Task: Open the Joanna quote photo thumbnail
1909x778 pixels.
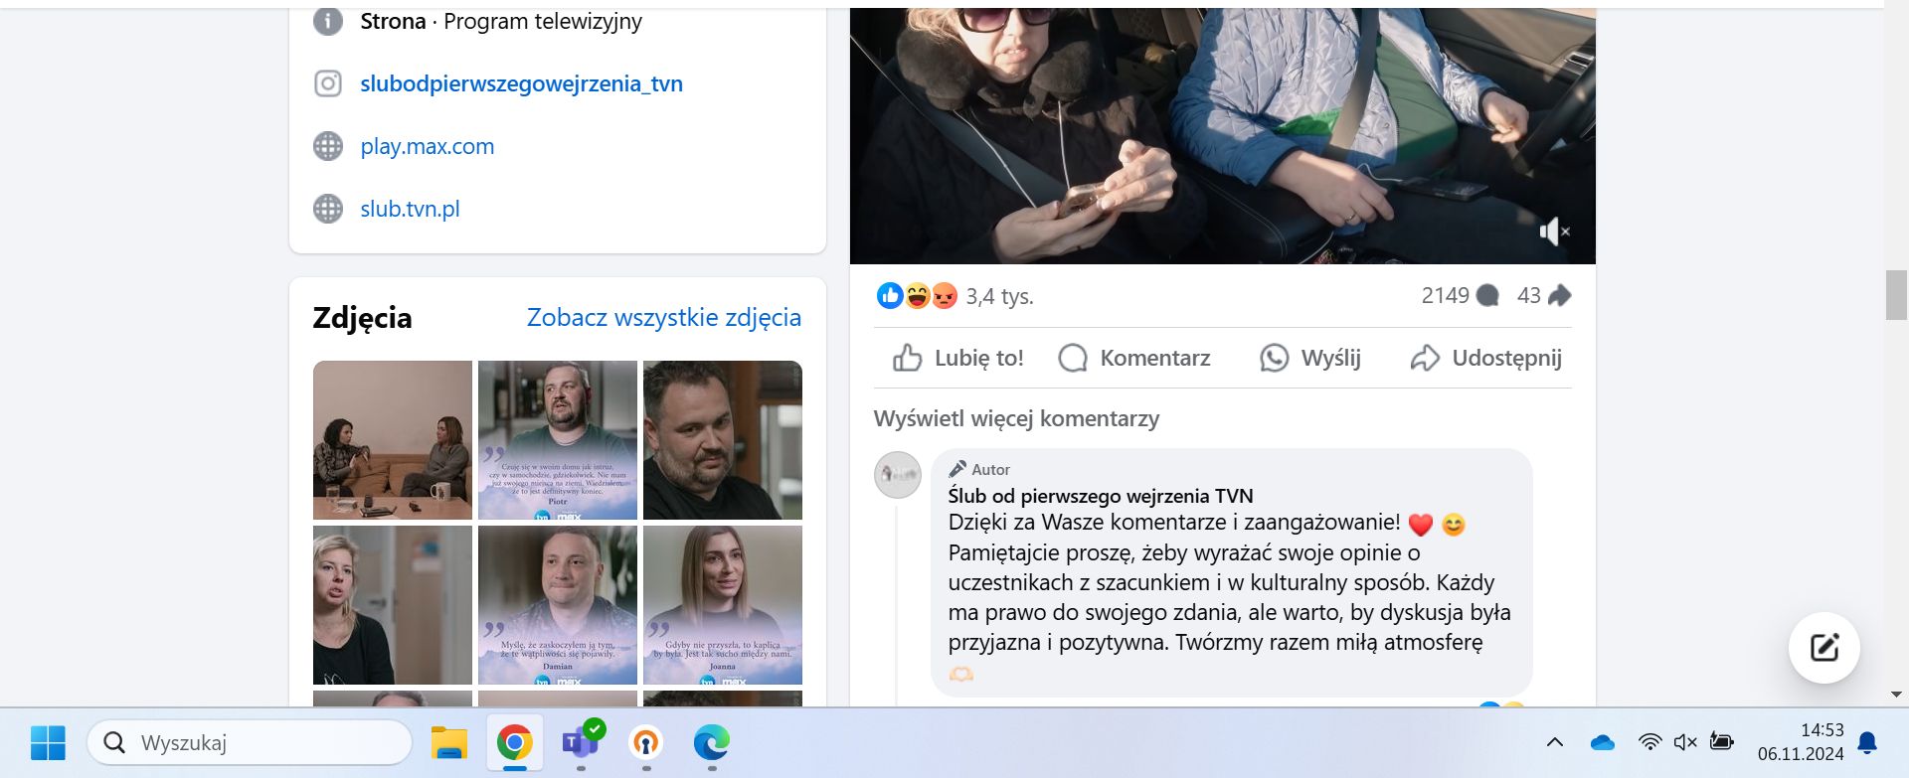Action: pyautogui.click(x=723, y=605)
